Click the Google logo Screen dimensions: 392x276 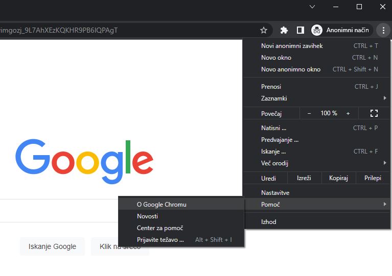[x=84, y=161]
